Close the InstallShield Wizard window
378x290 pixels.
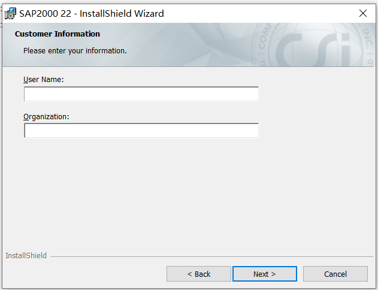click(363, 13)
